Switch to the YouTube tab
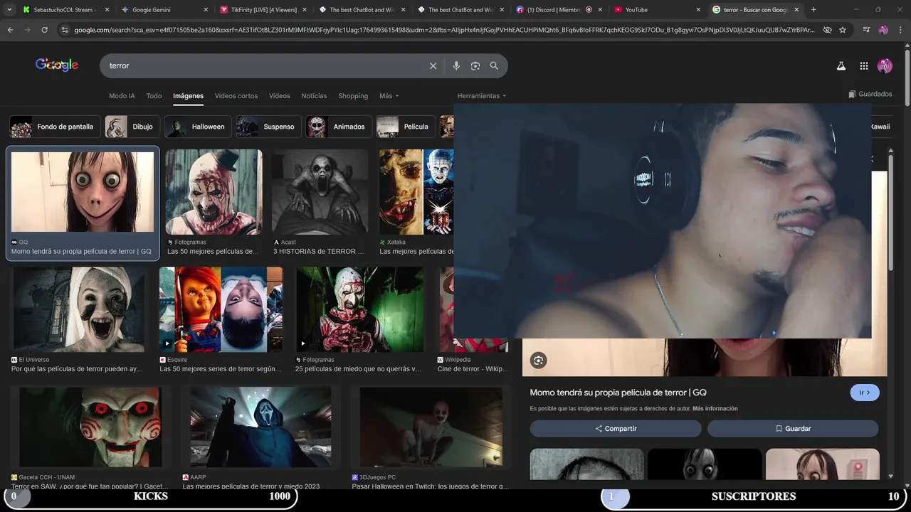This screenshot has width=911, height=512. [x=658, y=10]
